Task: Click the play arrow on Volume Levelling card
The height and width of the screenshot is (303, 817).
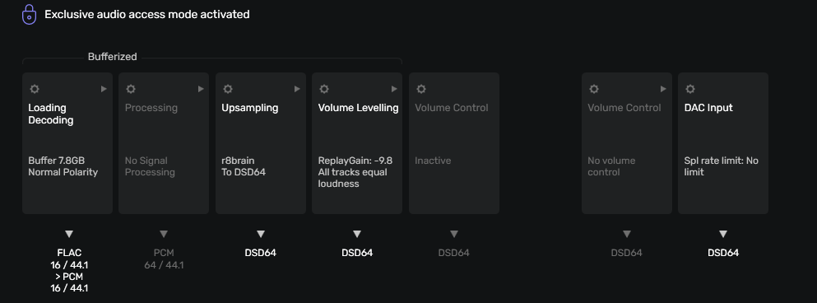Action: click(x=394, y=89)
